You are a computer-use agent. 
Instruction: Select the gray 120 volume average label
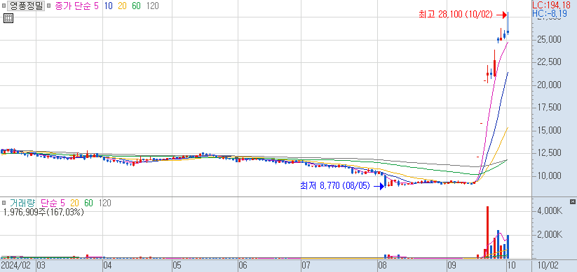coord(105,203)
